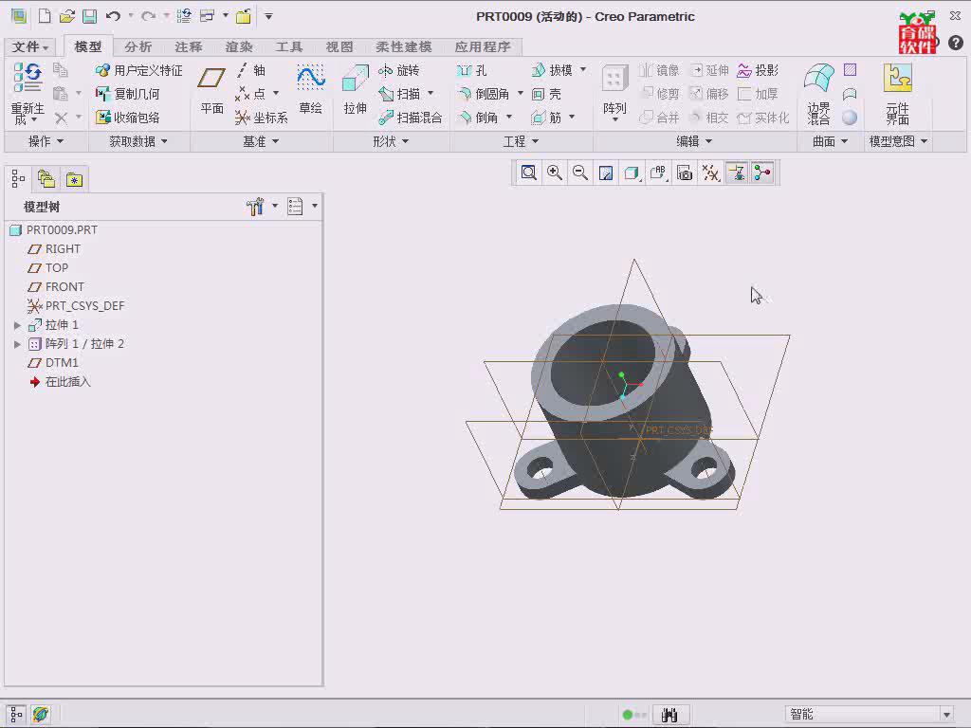971x728 pixels.
Task: Click the Project (投影) button
Action: click(758, 70)
